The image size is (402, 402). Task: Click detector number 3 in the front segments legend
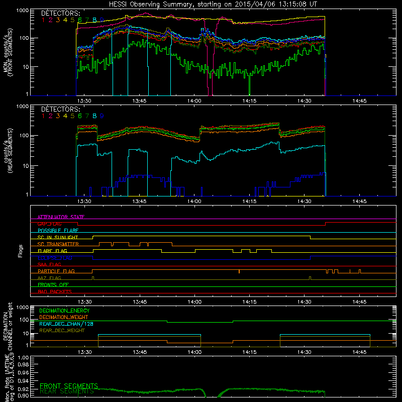point(58,20)
